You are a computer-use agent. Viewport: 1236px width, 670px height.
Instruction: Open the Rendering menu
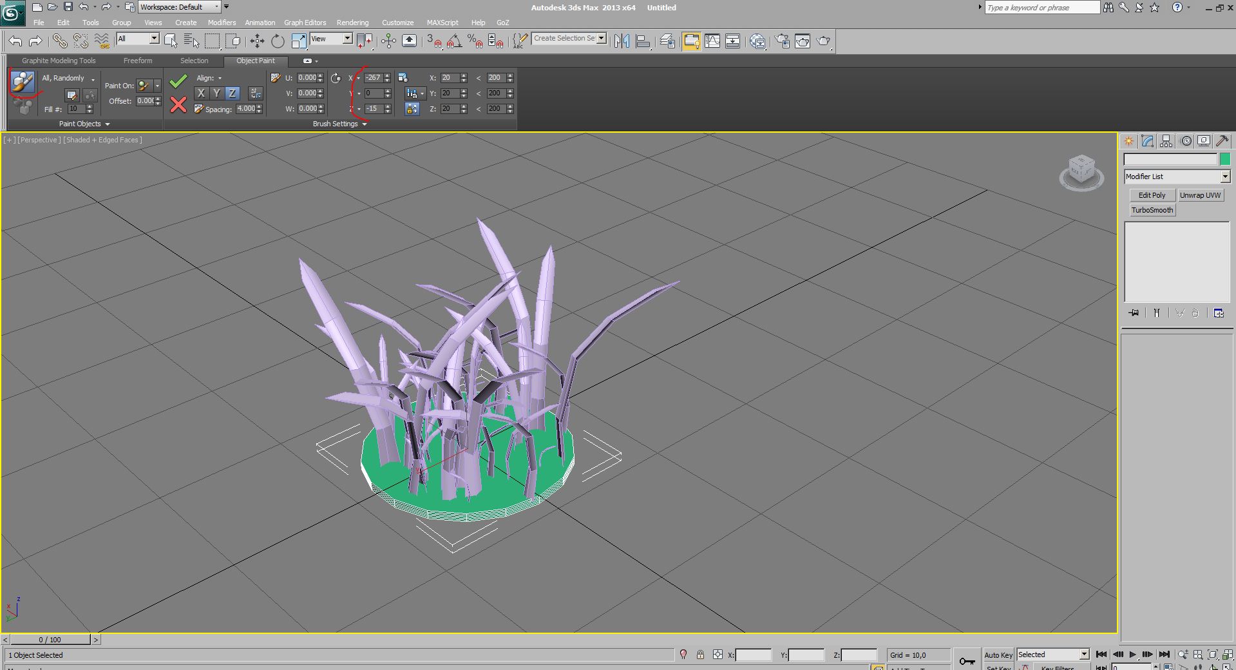(352, 23)
